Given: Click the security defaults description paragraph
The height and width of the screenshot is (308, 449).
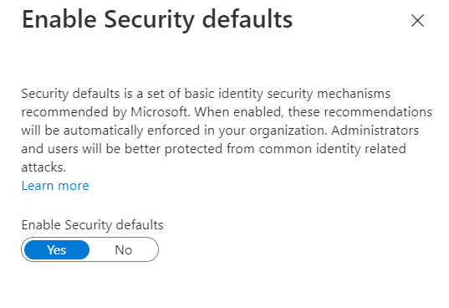Looking at the screenshot, I should 227,131.
